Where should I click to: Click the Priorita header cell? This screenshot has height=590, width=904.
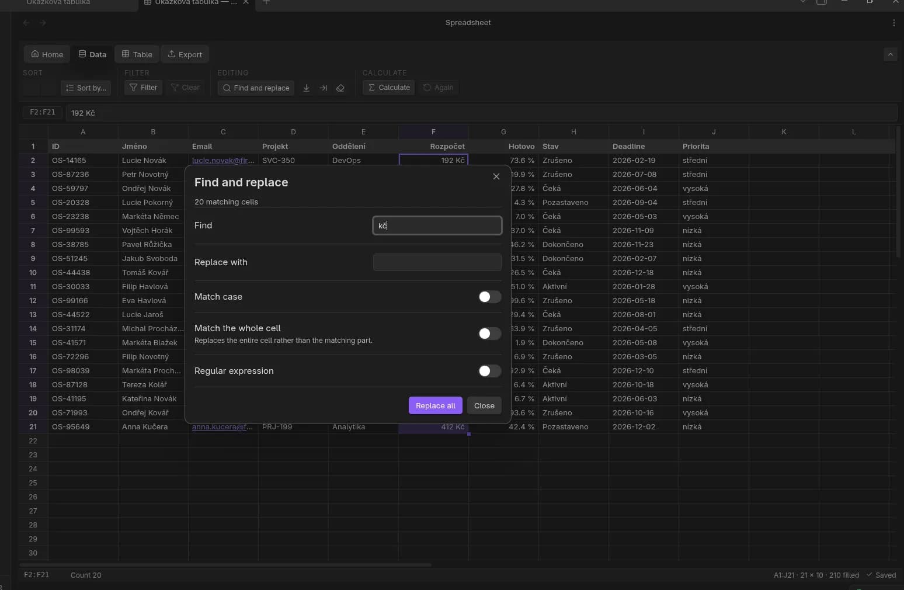click(x=714, y=146)
